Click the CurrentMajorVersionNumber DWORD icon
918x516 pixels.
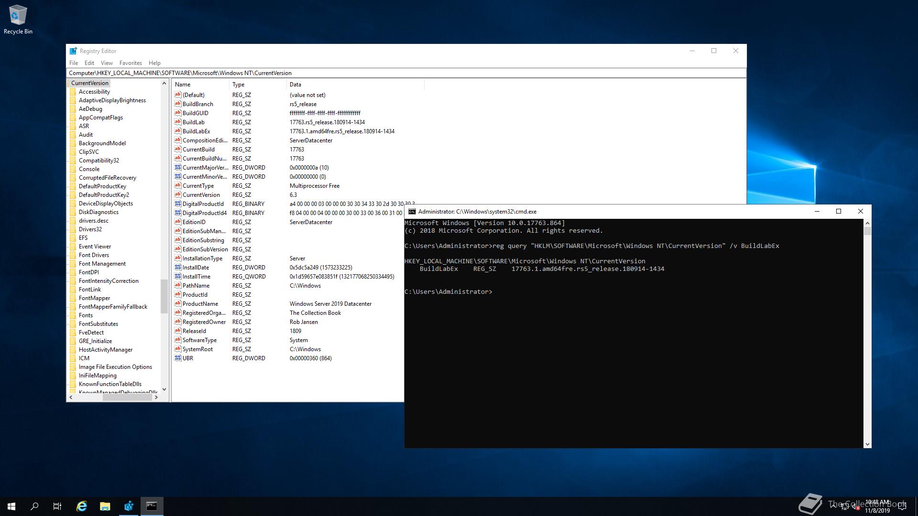178,167
